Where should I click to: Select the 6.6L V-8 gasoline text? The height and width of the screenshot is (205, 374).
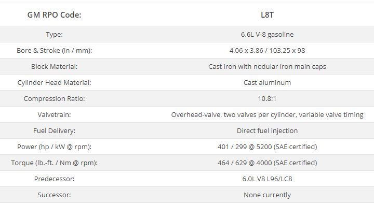[267, 35]
